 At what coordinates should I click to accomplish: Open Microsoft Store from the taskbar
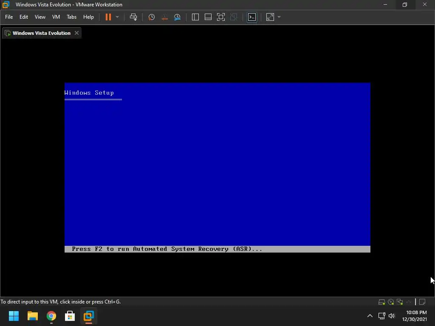(70, 316)
